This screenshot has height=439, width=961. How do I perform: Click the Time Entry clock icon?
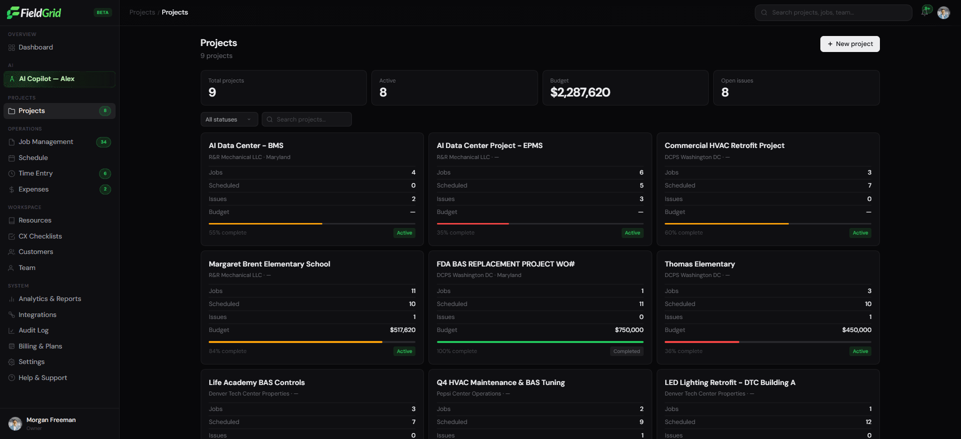click(x=12, y=173)
